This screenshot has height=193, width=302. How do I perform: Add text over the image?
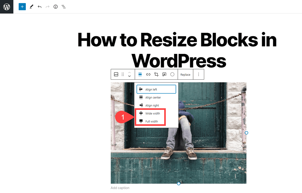(x=164, y=74)
